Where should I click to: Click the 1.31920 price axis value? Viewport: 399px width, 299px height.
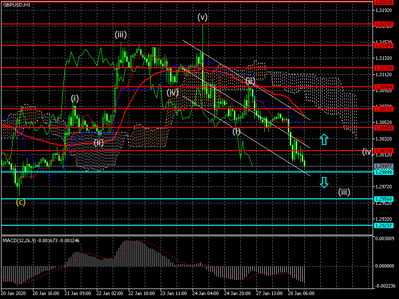coord(384,10)
